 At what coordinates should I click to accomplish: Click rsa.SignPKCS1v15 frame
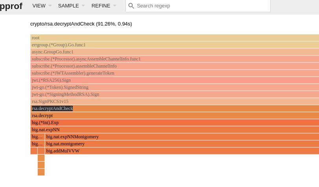coord(175,101)
